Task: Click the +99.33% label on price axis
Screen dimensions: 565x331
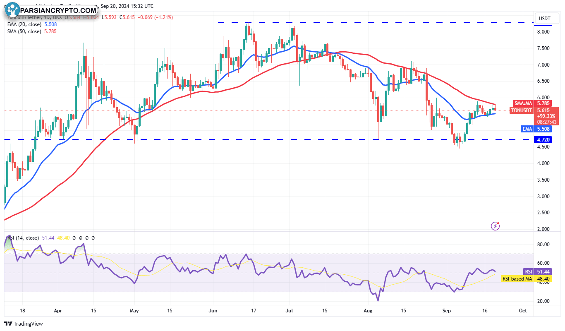Action: coord(546,117)
